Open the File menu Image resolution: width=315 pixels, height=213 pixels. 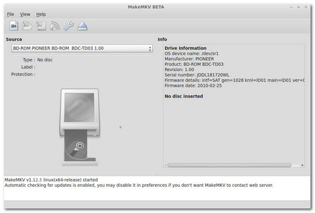10,14
